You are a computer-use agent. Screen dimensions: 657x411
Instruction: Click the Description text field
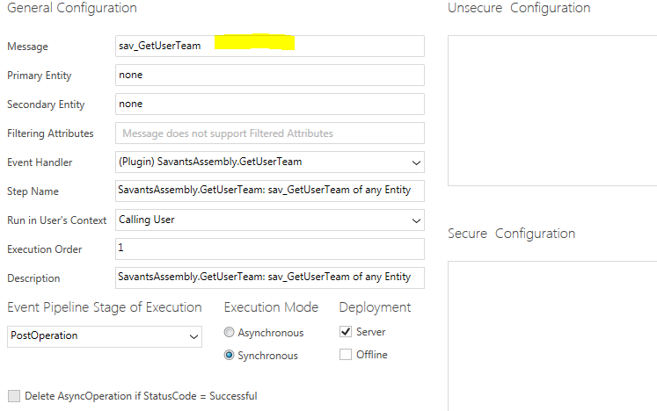click(x=269, y=278)
